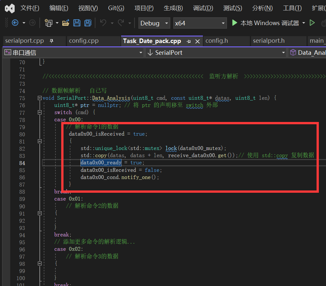Collapse the block at line 91
This screenshot has height=286, width=326.
(x=39, y=213)
